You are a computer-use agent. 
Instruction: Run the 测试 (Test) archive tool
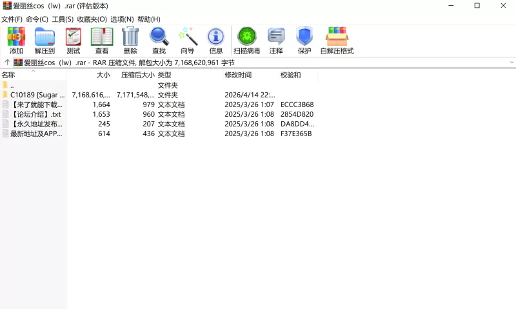pos(74,36)
